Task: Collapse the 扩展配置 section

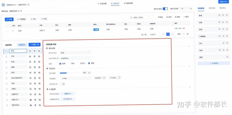Action: tap(190, 87)
